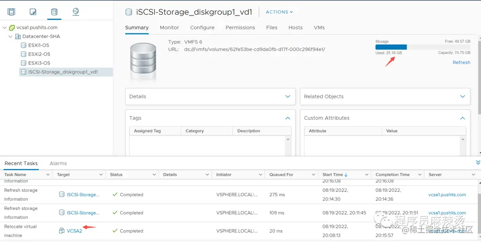Expand the Details panel
Image resolution: width=481 pixels, height=242 pixels.
click(x=288, y=97)
